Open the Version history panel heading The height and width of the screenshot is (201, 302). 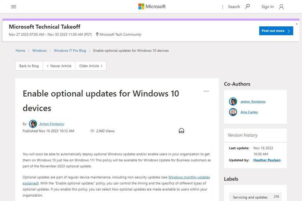[x=242, y=135]
